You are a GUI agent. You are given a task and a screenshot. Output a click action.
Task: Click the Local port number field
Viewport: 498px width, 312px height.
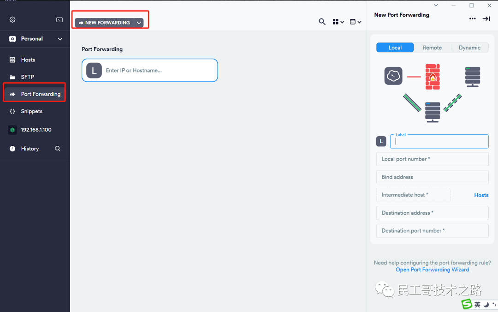point(432,159)
